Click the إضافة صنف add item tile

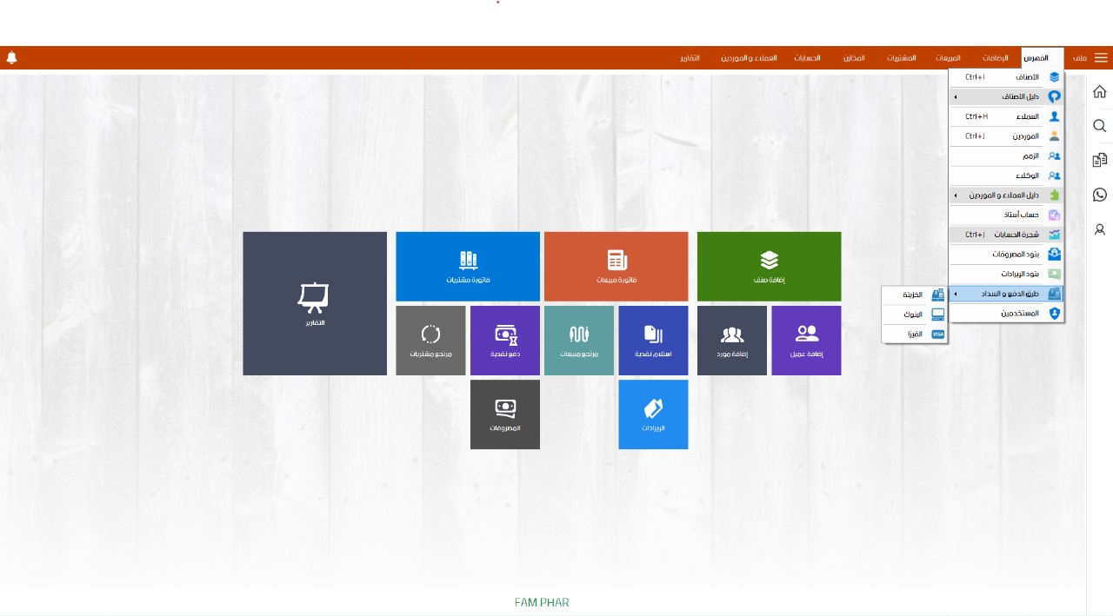coord(769,266)
